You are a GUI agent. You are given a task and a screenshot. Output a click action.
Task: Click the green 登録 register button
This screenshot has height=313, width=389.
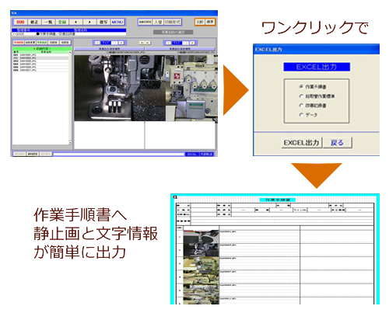[x=62, y=22]
